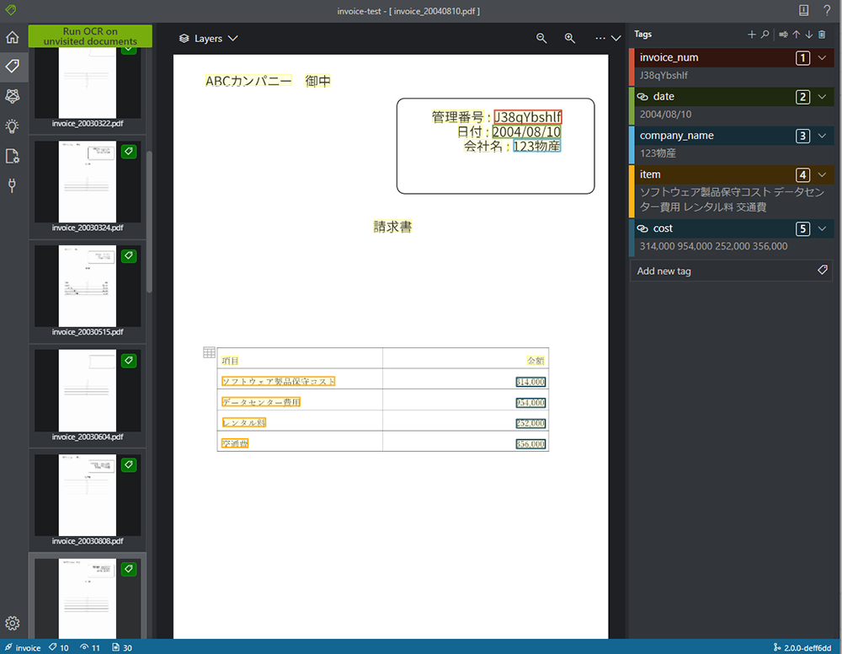Click the table layout icon beside table
The height and width of the screenshot is (654, 842).
[209, 352]
